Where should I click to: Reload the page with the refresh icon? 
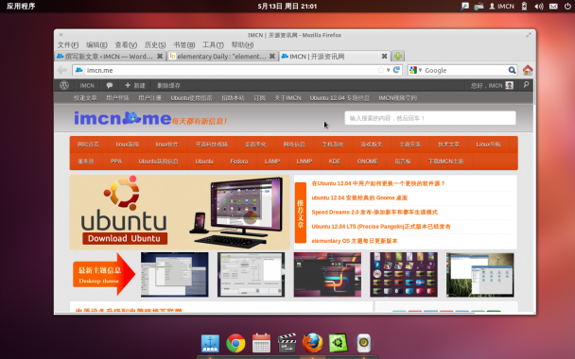(x=396, y=70)
